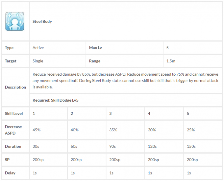Click the 150s duration value
Screen dimensions: 224x181
[x=191, y=146]
